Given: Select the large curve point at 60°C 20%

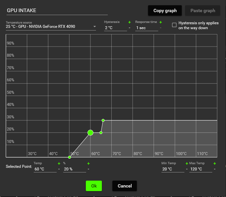Looking at the screenshot, I should point(90,132).
